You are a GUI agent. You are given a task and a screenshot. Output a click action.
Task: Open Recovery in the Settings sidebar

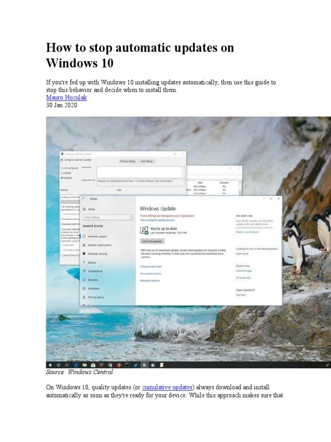click(x=91, y=280)
